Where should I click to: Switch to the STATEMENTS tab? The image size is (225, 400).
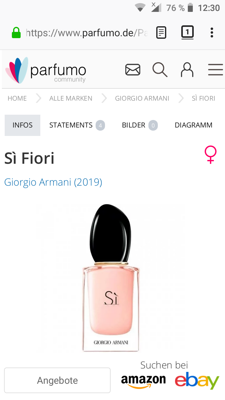pos(77,125)
